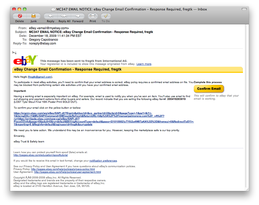Viewport: 259px width, 205px height.
Task: Click the sender address email@myebay.com
Action: coord(53,28)
